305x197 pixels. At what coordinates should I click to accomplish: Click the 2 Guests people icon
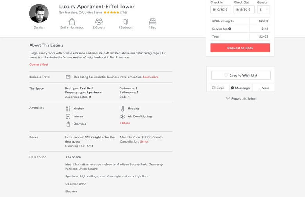[x=99, y=21]
